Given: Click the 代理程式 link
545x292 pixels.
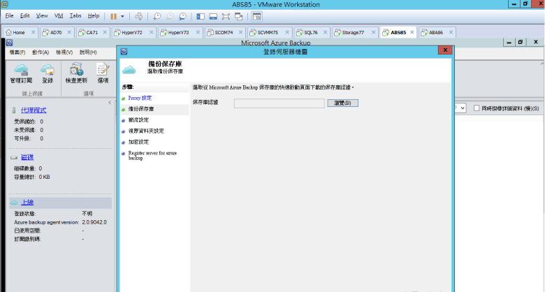Looking at the screenshot, I should (x=34, y=110).
